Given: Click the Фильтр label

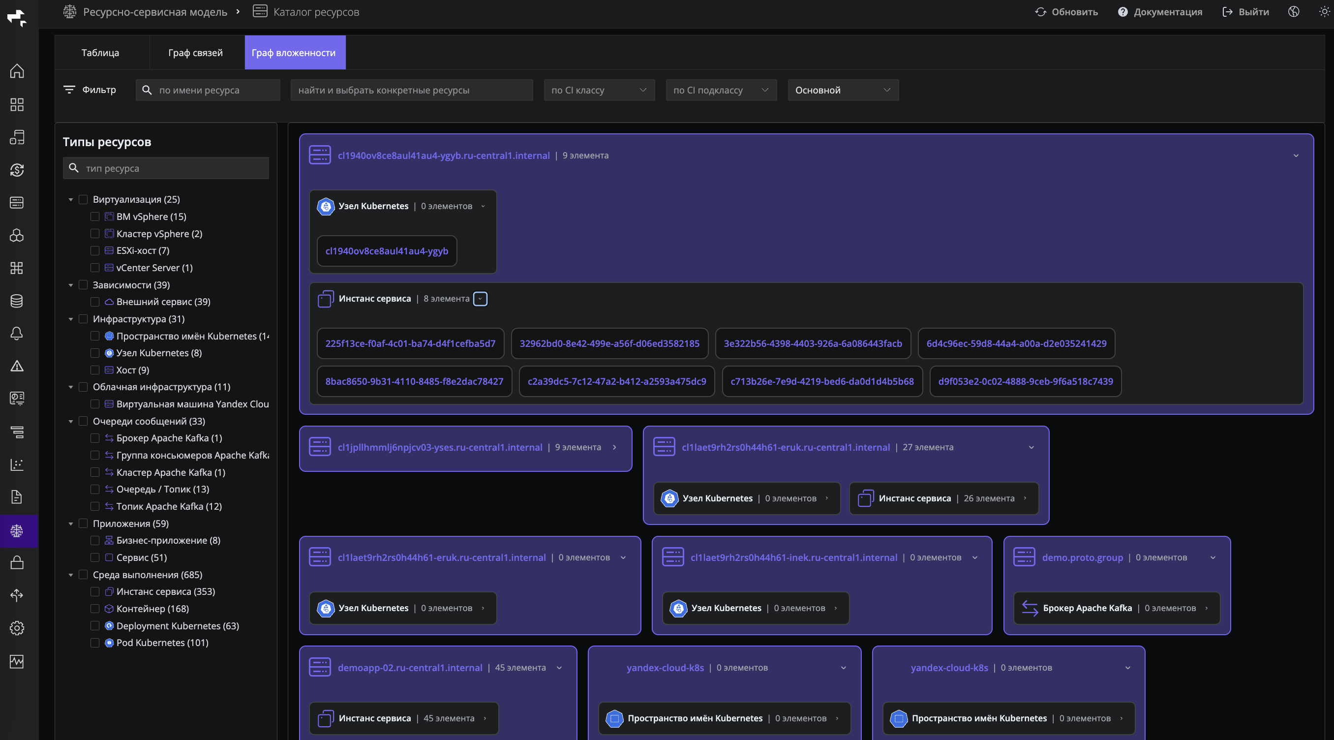Looking at the screenshot, I should pyautogui.click(x=99, y=90).
